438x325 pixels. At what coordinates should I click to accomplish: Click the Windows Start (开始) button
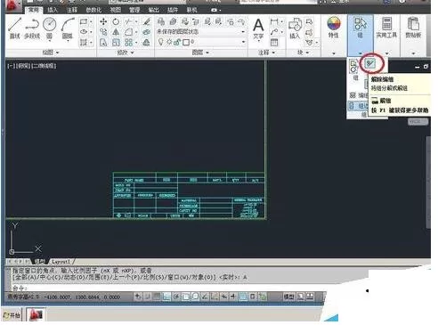(12, 314)
